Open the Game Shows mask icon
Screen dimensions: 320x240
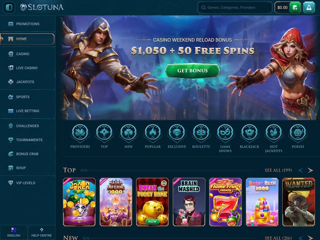(x=225, y=132)
